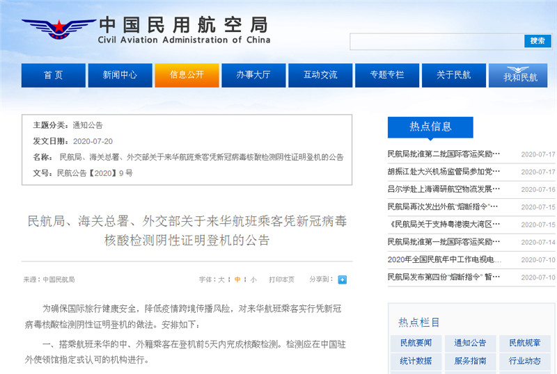Select the 信息公开 orange tab
Image resolution: width=557 pixels, height=374 pixels.
(186, 75)
